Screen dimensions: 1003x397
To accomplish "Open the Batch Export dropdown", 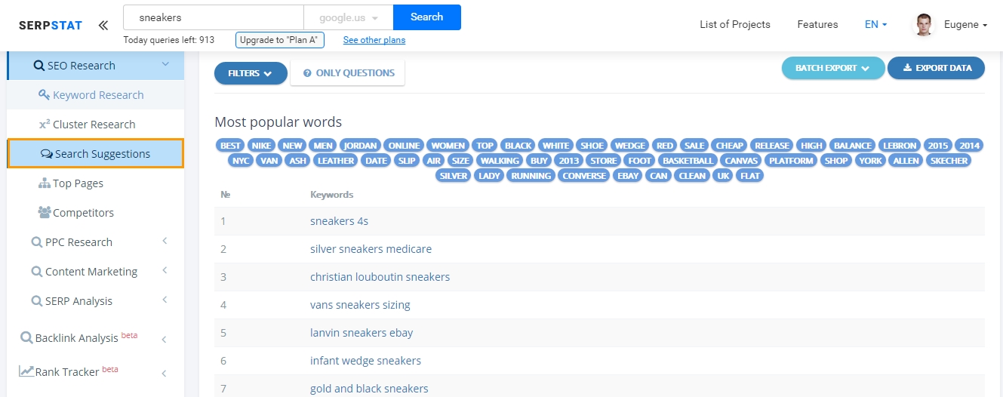I will coord(832,68).
